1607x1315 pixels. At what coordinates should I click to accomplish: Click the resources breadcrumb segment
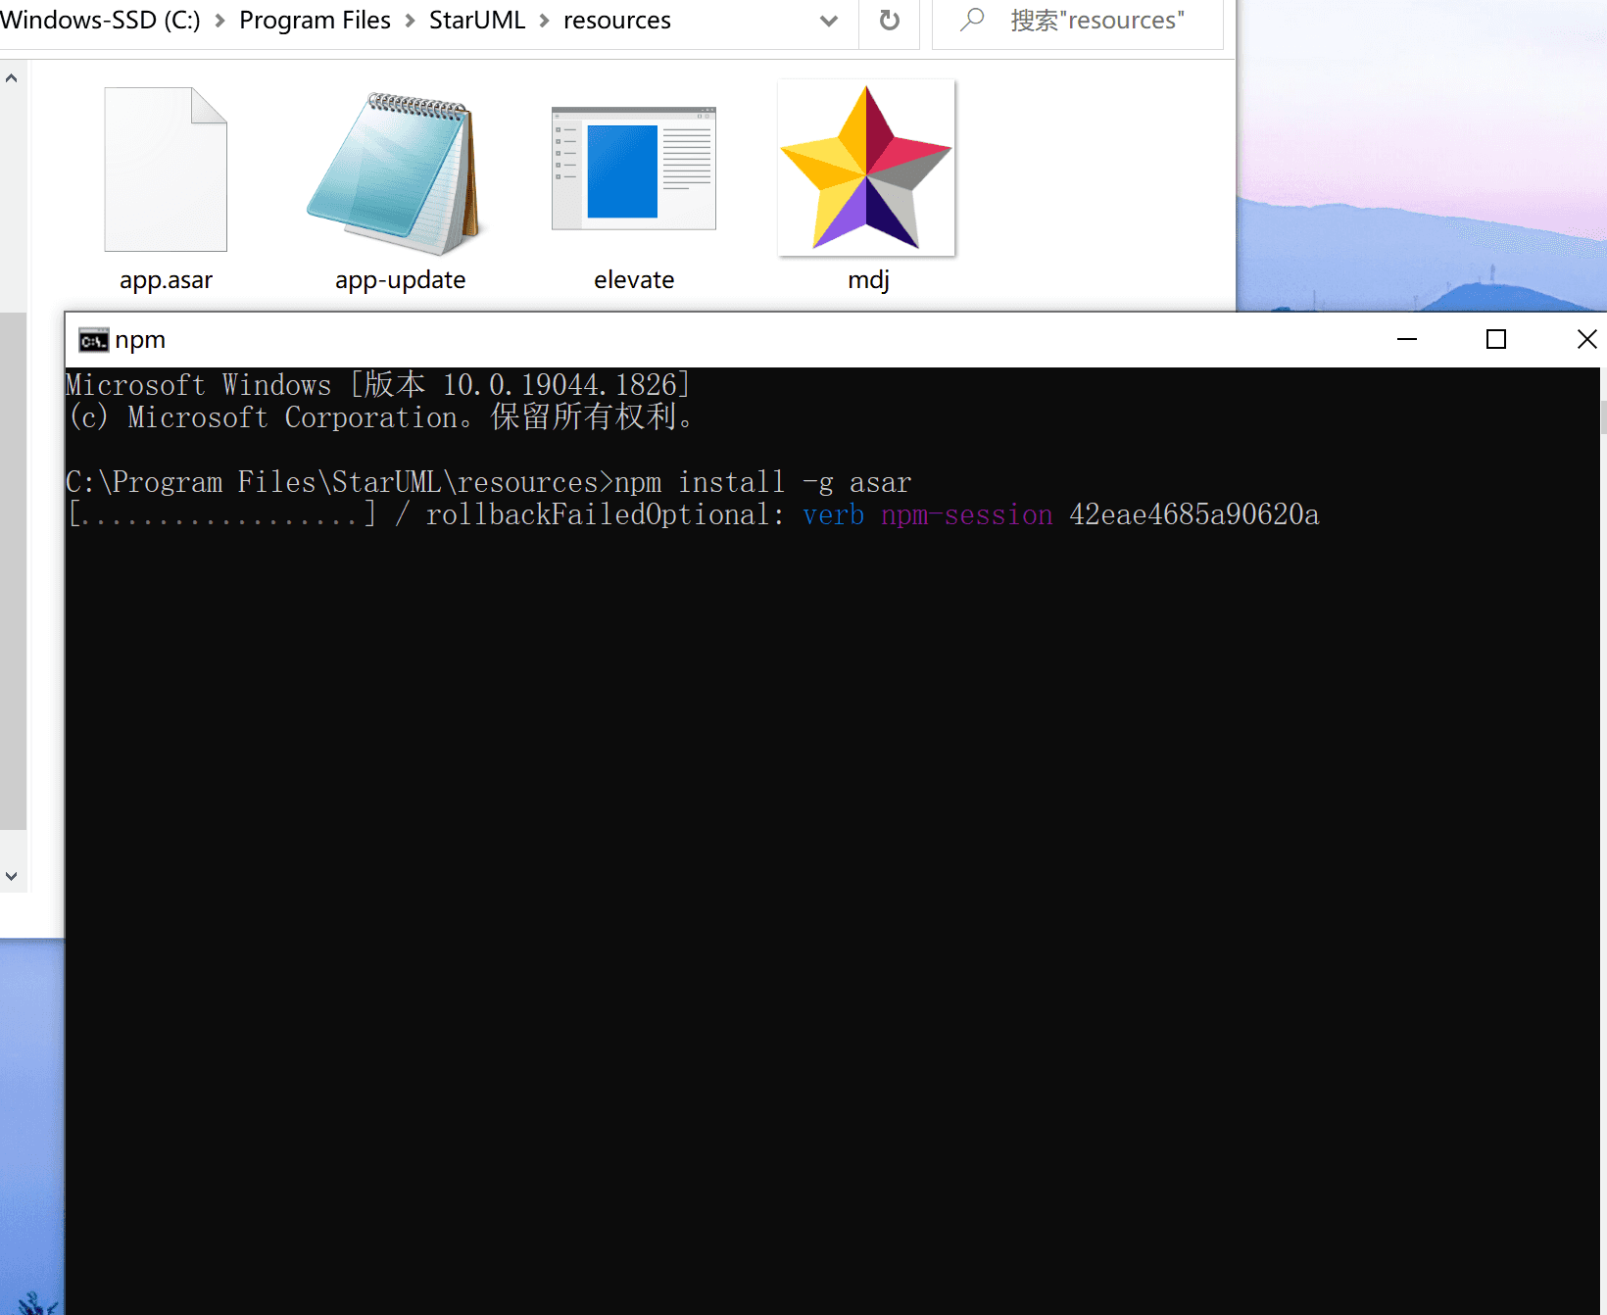617,20
